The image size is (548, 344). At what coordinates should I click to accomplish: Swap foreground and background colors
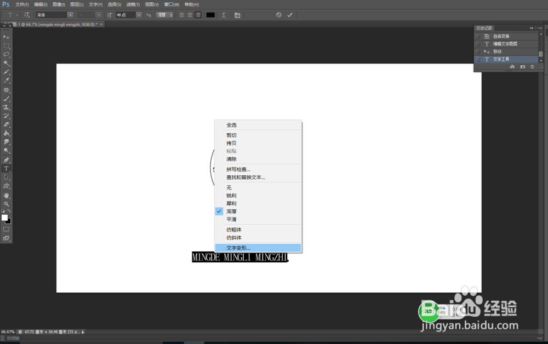point(9,211)
